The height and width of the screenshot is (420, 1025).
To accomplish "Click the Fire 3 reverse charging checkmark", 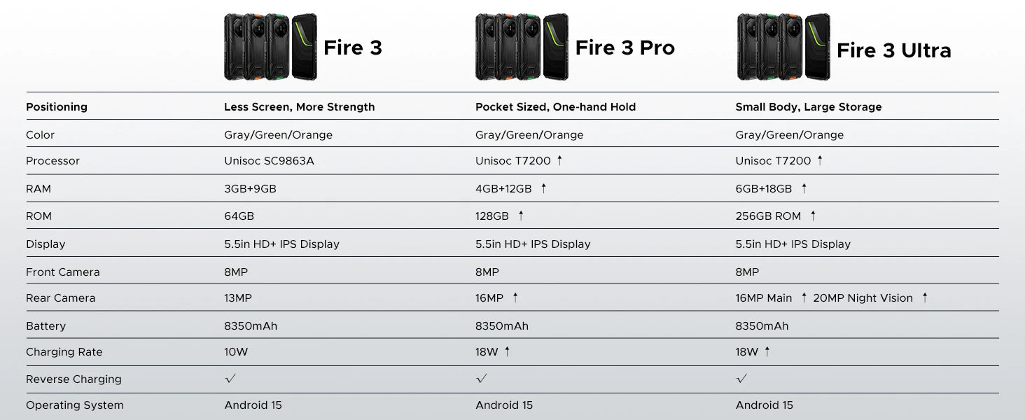I will pyautogui.click(x=230, y=379).
